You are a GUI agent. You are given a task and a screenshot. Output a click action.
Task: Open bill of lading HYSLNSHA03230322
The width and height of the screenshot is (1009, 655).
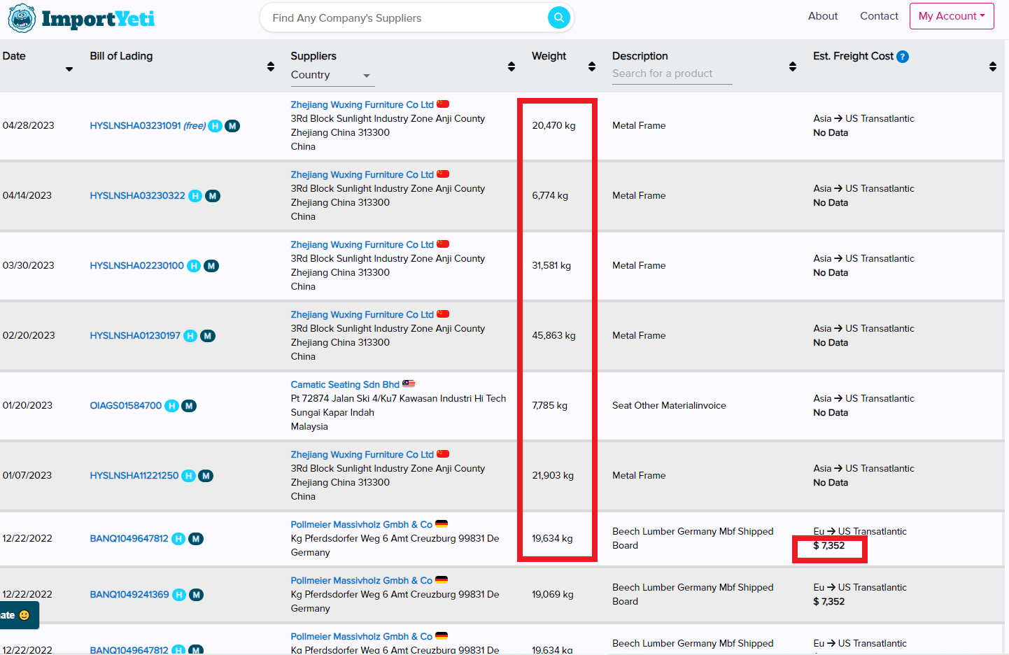138,196
